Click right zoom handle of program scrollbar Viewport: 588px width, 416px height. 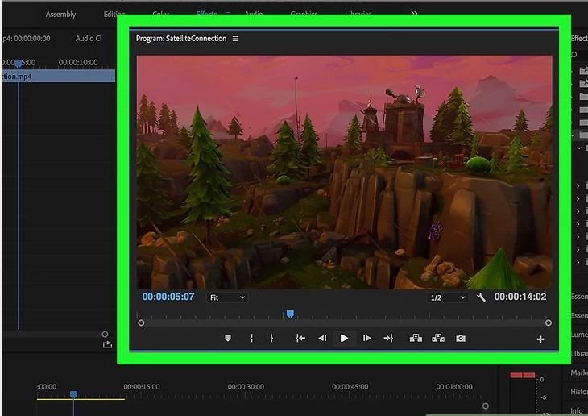[549, 323]
